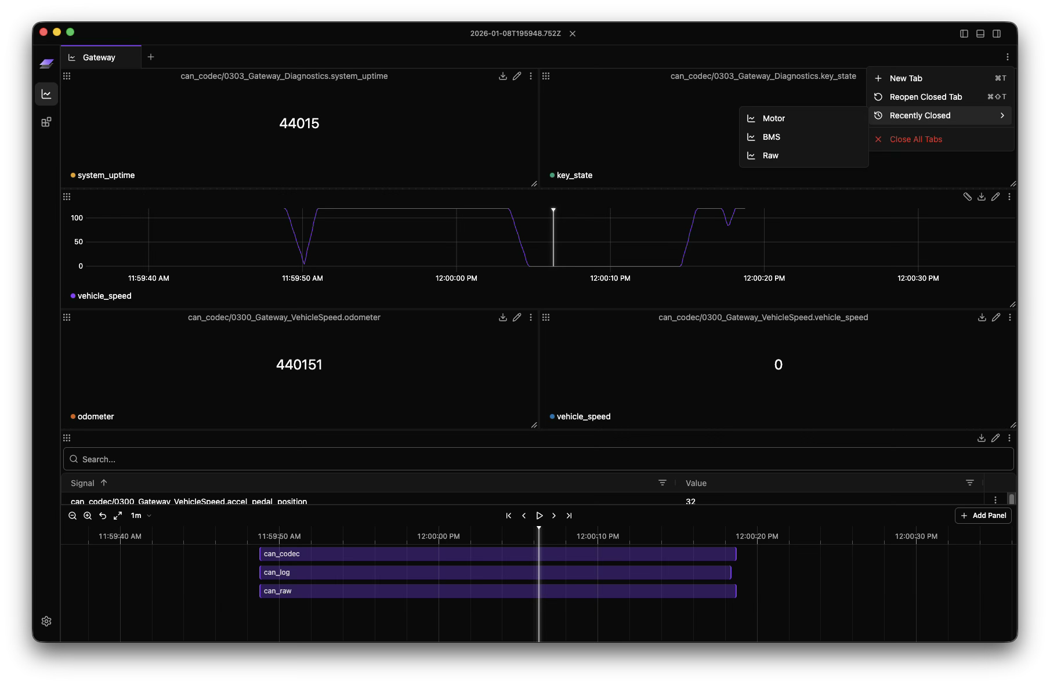Screen dimensions: 1050x685
Task: Choose Close All Tabs
Action: click(915, 139)
